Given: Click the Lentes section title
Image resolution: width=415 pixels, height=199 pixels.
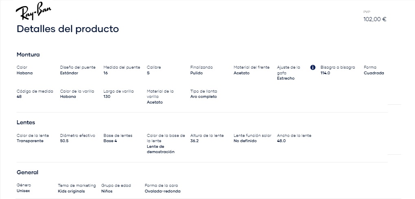Looking at the screenshot, I should coord(26,122).
